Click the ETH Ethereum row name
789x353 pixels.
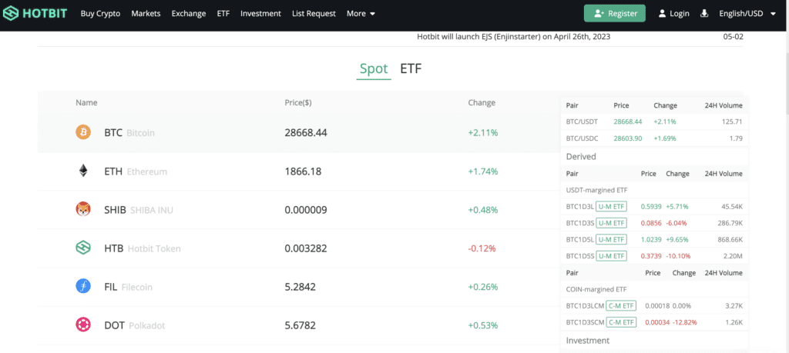136,172
